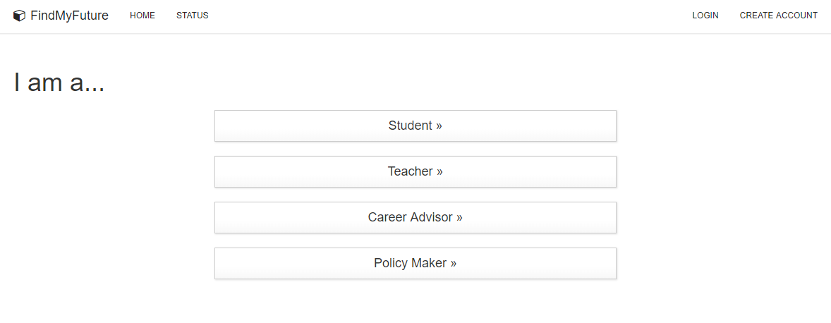Open the HOME navigation item
The image size is (831, 323).
[x=142, y=16]
